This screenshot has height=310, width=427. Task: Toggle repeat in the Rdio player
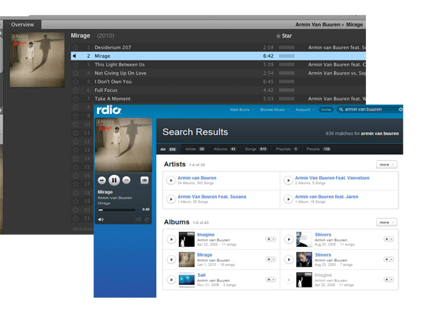pos(146,220)
